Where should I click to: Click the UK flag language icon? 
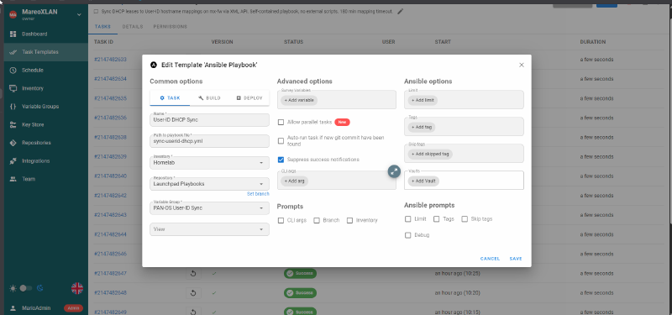click(x=77, y=288)
